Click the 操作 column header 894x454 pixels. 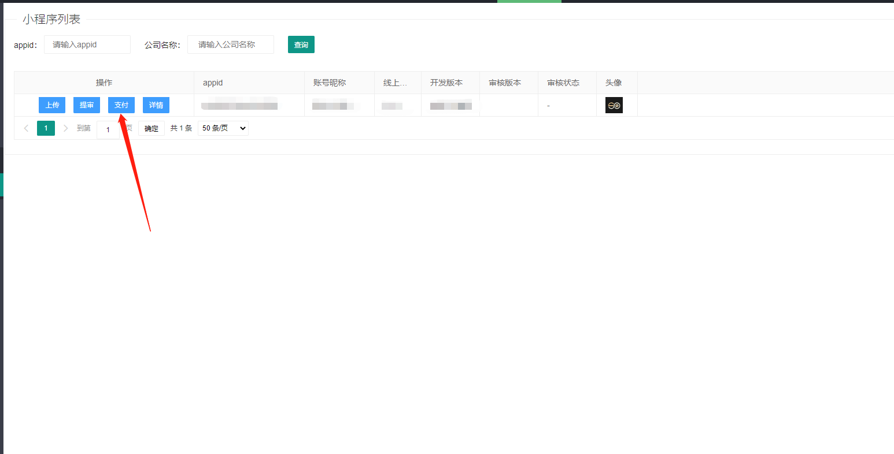(x=104, y=83)
